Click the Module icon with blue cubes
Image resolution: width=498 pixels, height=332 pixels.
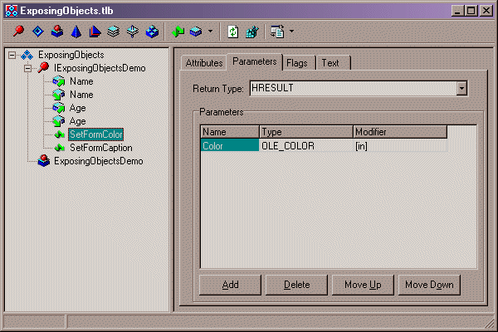[152, 32]
